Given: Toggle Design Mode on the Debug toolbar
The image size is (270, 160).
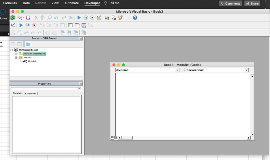Looking at the screenshot, I should coord(13,25).
